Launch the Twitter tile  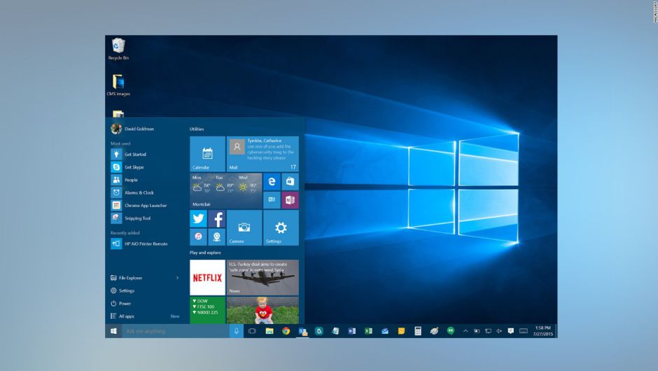tap(198, 218)
